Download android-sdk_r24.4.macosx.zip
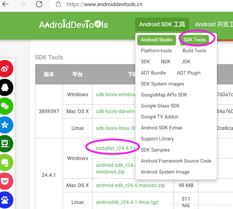233x209 pixels. (130, 185)
